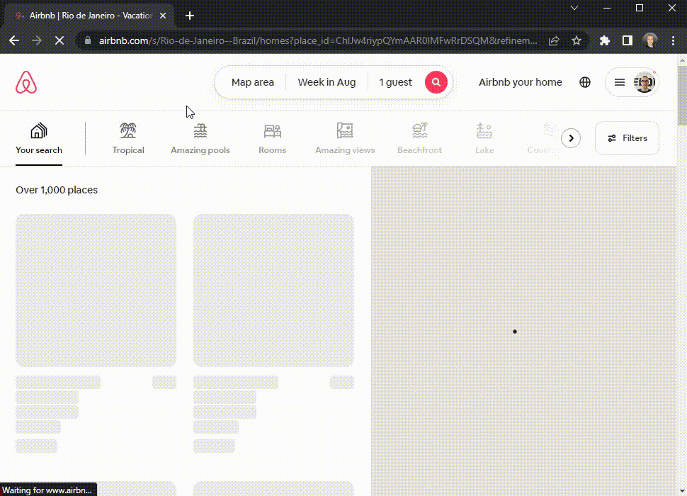Open the Chrome profile avatar
Image resolution: width=687 pixels, height=496 pixels.
point(650,41)
